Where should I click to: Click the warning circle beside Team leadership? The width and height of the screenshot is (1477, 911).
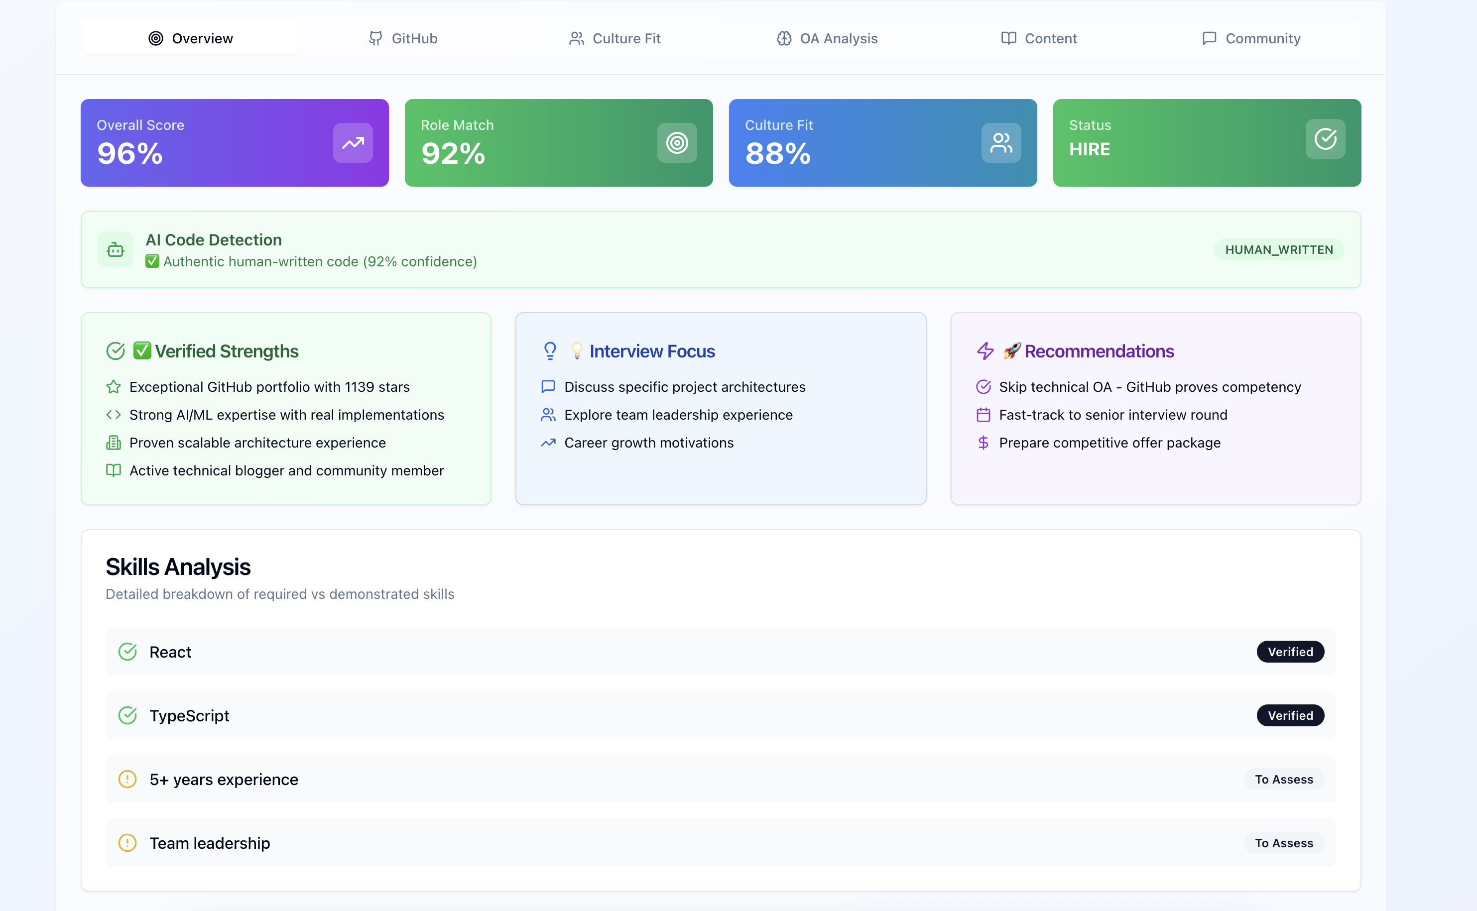(127, 843)
